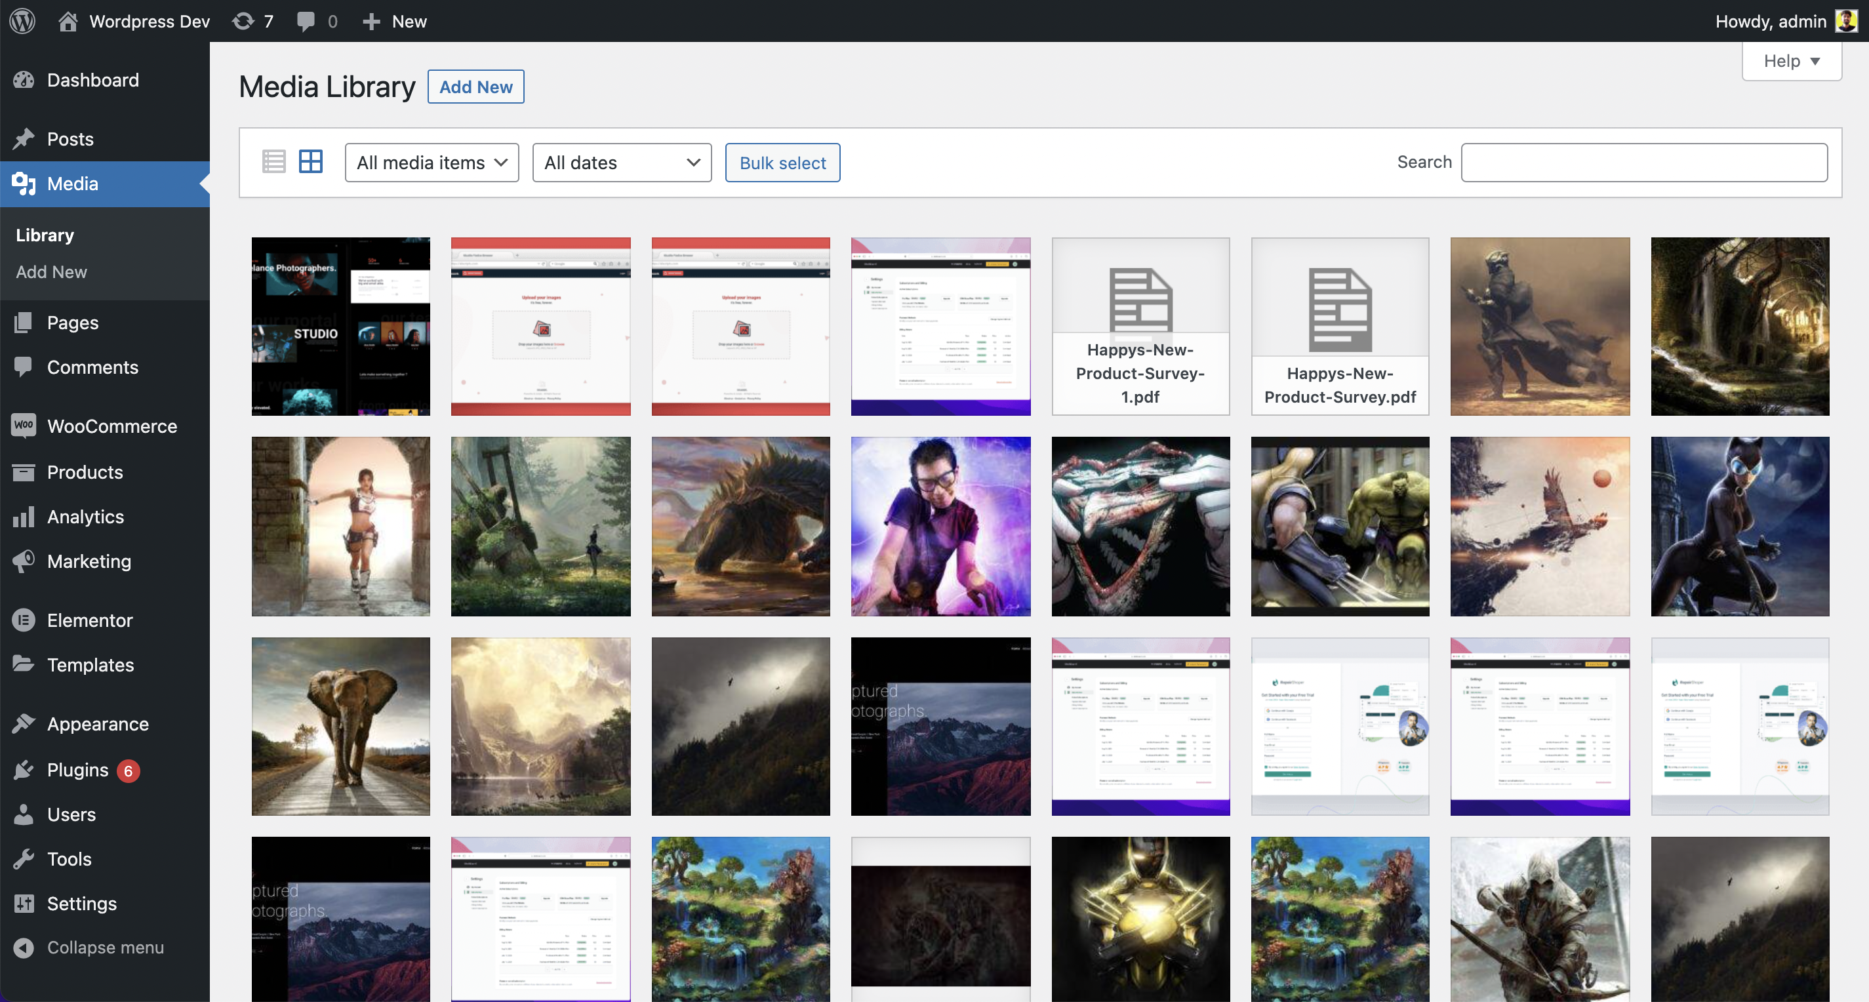The width and height of the screenshot is (1869, 1002).
Task: Open the updates icon showing 7
Action: 244,21
